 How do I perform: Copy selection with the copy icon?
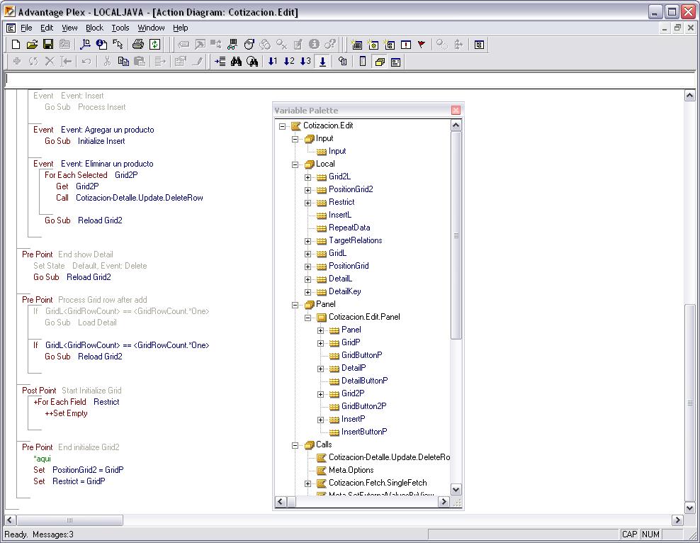[123, 61]
